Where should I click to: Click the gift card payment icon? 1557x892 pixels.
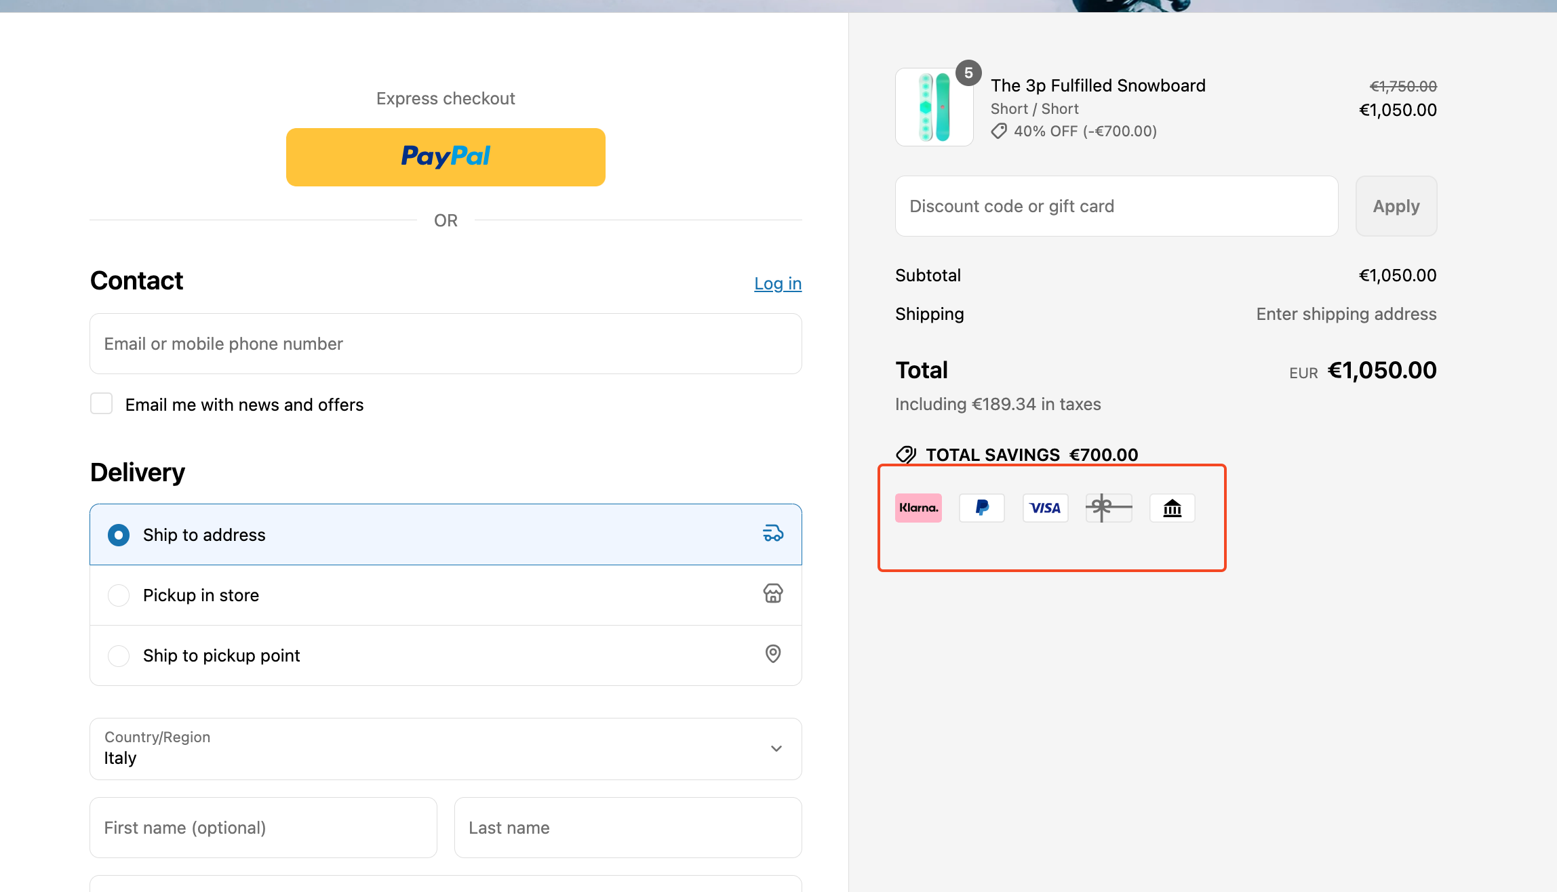point(1109,508)
